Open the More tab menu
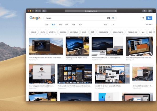Image resolution: width=157 pixels, height=111 pixels. (x=80, y=24)
